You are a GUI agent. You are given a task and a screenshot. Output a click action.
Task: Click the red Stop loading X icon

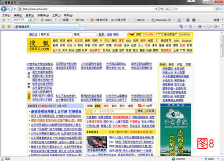[x=167, y=9]
